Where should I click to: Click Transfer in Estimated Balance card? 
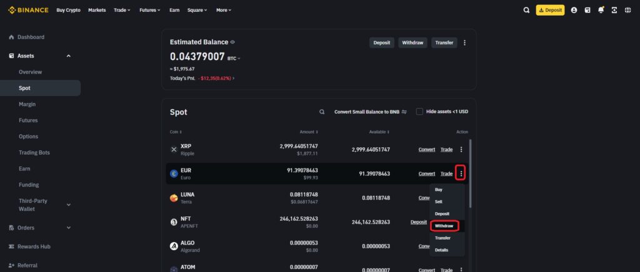(x=444, y=42)
